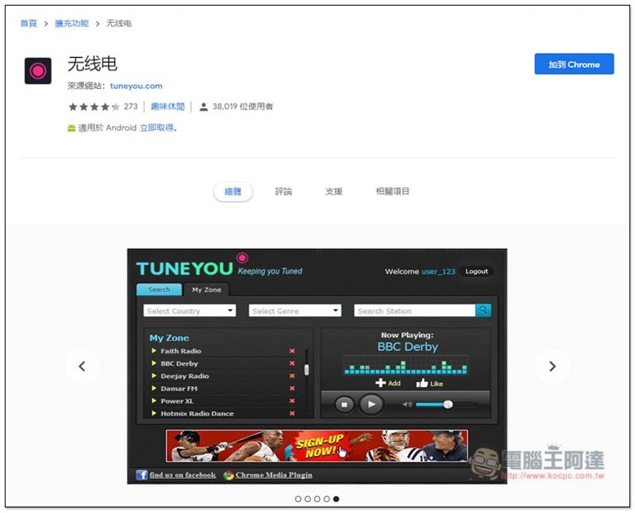The height and width of the screenshot is (513, 635).
Task: Open the find us on facebook link
Action: pos(183,475)
